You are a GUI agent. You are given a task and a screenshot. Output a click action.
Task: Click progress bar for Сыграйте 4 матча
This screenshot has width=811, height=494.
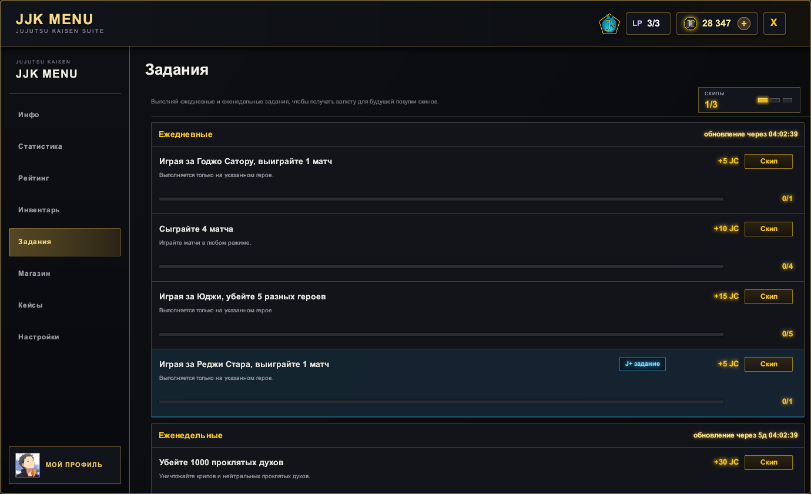441,266
